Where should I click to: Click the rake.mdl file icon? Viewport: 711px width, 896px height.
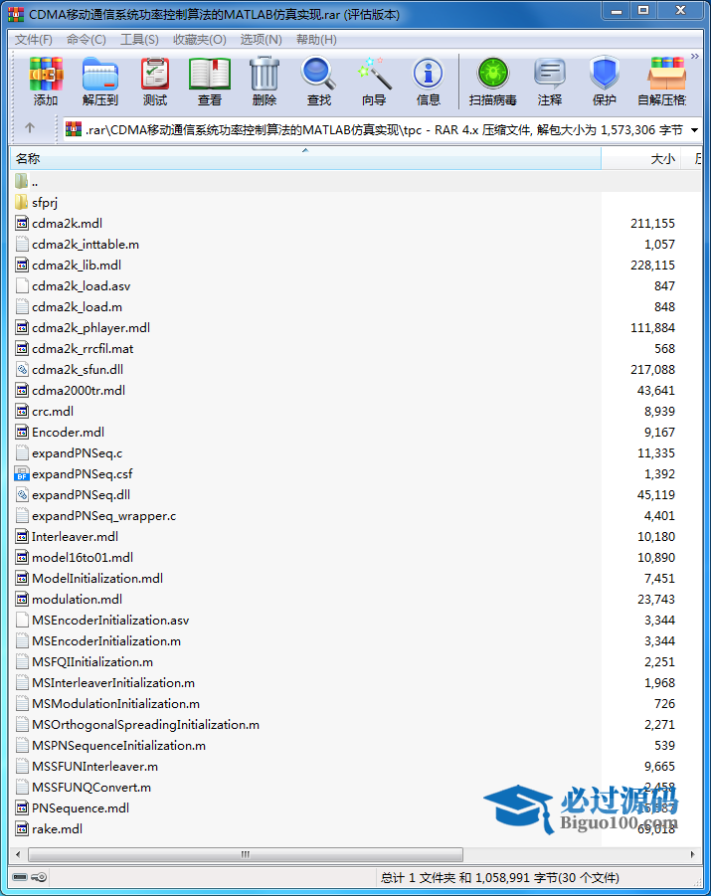22,829
